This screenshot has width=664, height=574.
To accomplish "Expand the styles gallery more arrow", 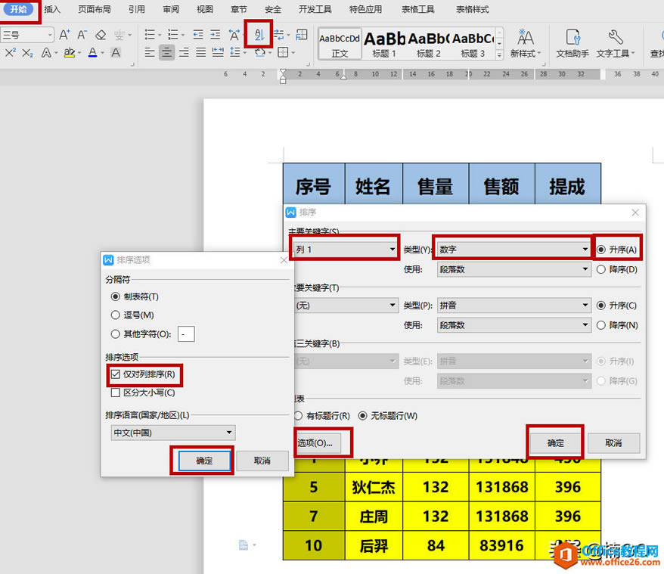I will tap(499, 54).
